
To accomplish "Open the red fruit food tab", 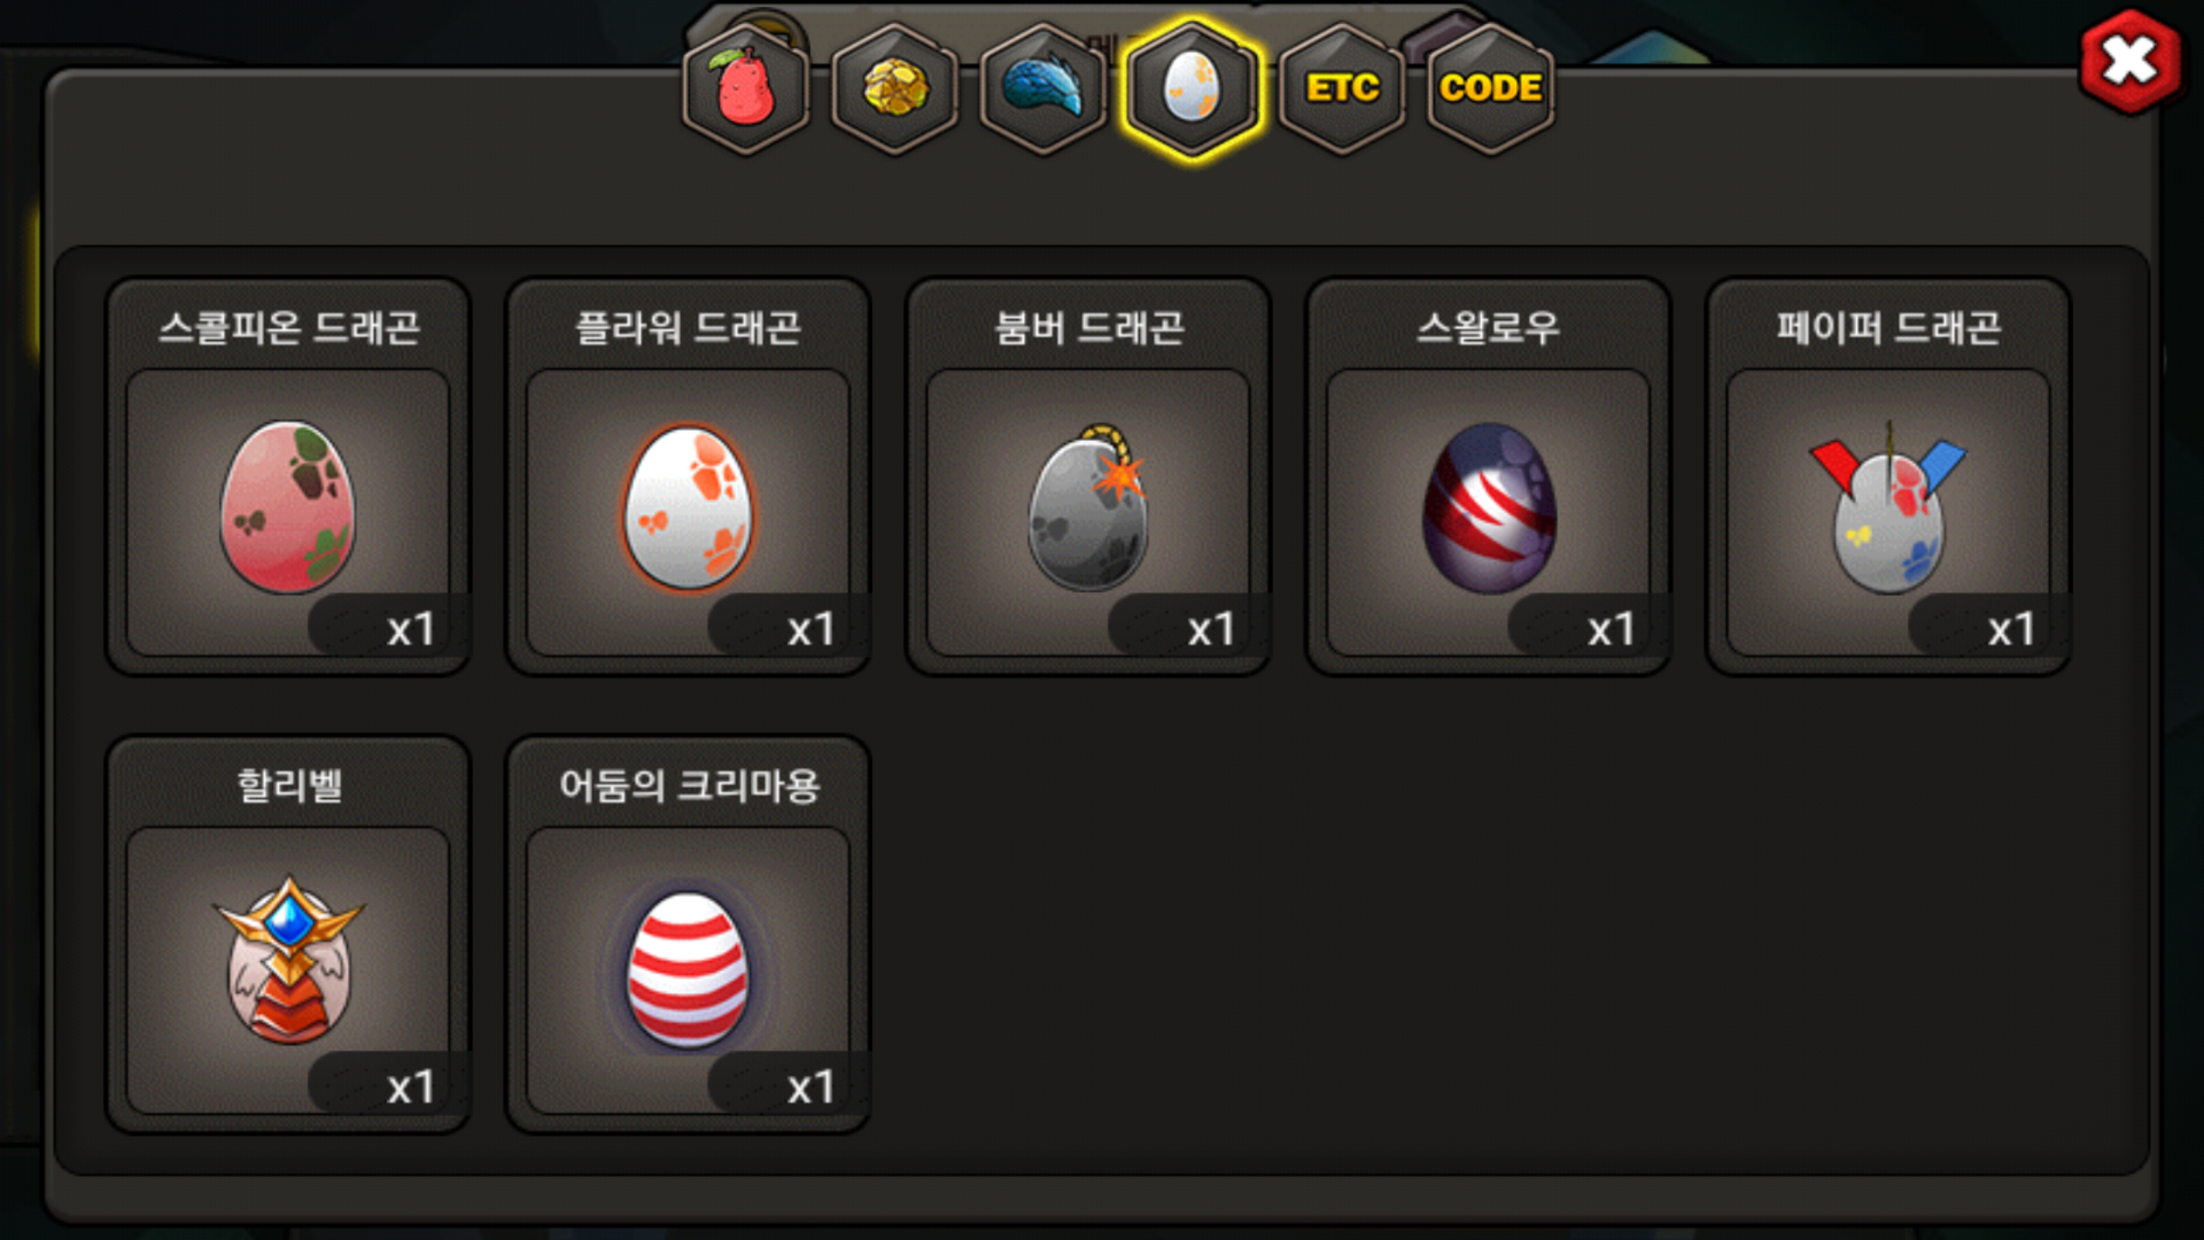I will coord(746,89).
